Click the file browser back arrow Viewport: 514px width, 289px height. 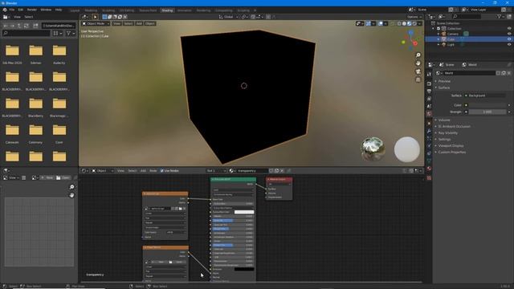point(6,26)
